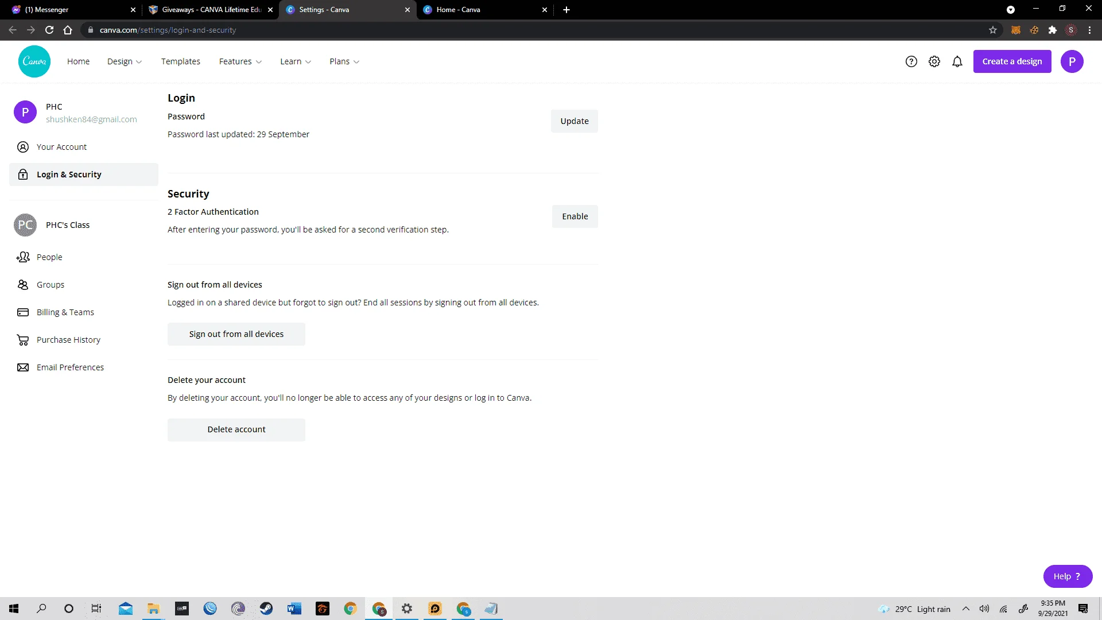This screenshot has height=620, width=1102.
Task: Click the Purchase History cart icon
Action: (23, 340)
